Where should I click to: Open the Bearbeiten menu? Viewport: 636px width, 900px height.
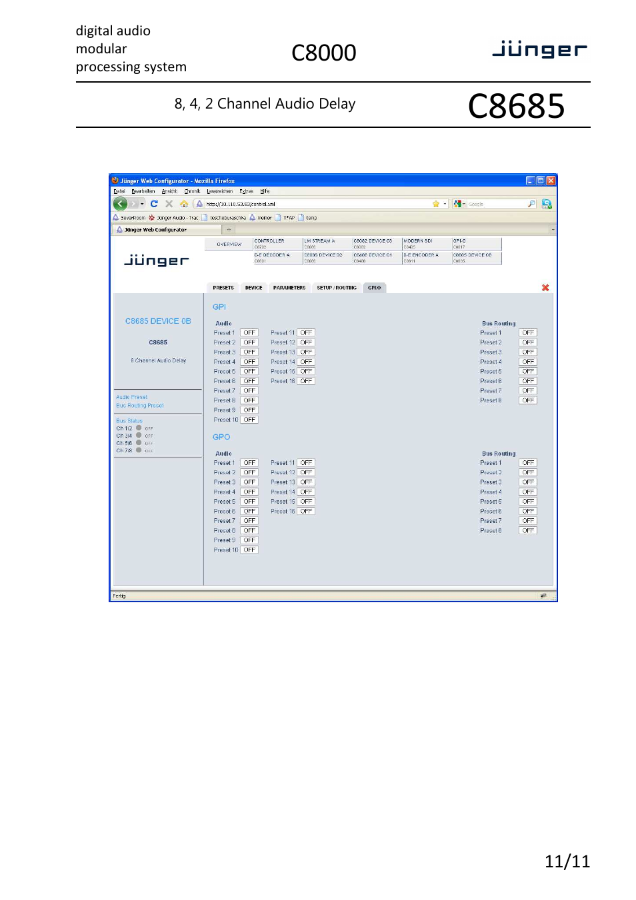143,191
